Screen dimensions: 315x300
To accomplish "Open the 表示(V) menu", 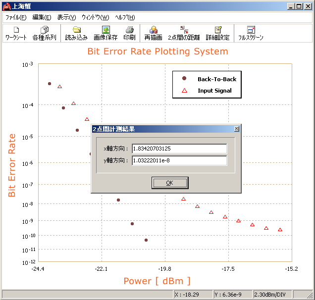I will [66, 17].
